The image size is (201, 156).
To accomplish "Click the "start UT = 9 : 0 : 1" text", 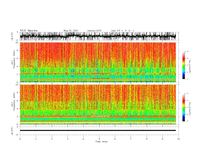I will [x=123, y=31].
